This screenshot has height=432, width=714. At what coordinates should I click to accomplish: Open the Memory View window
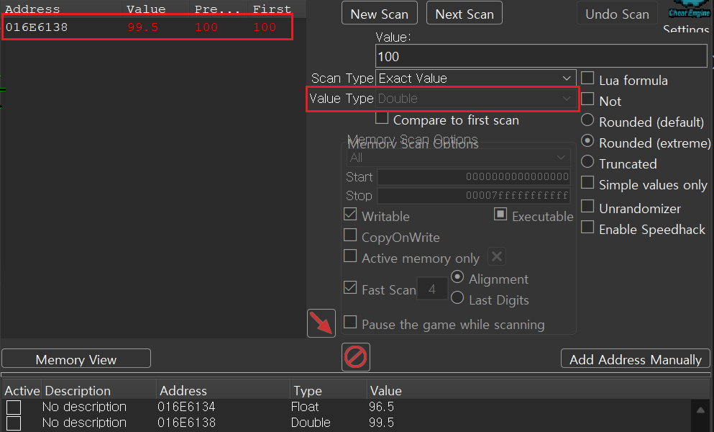[76, 359]
